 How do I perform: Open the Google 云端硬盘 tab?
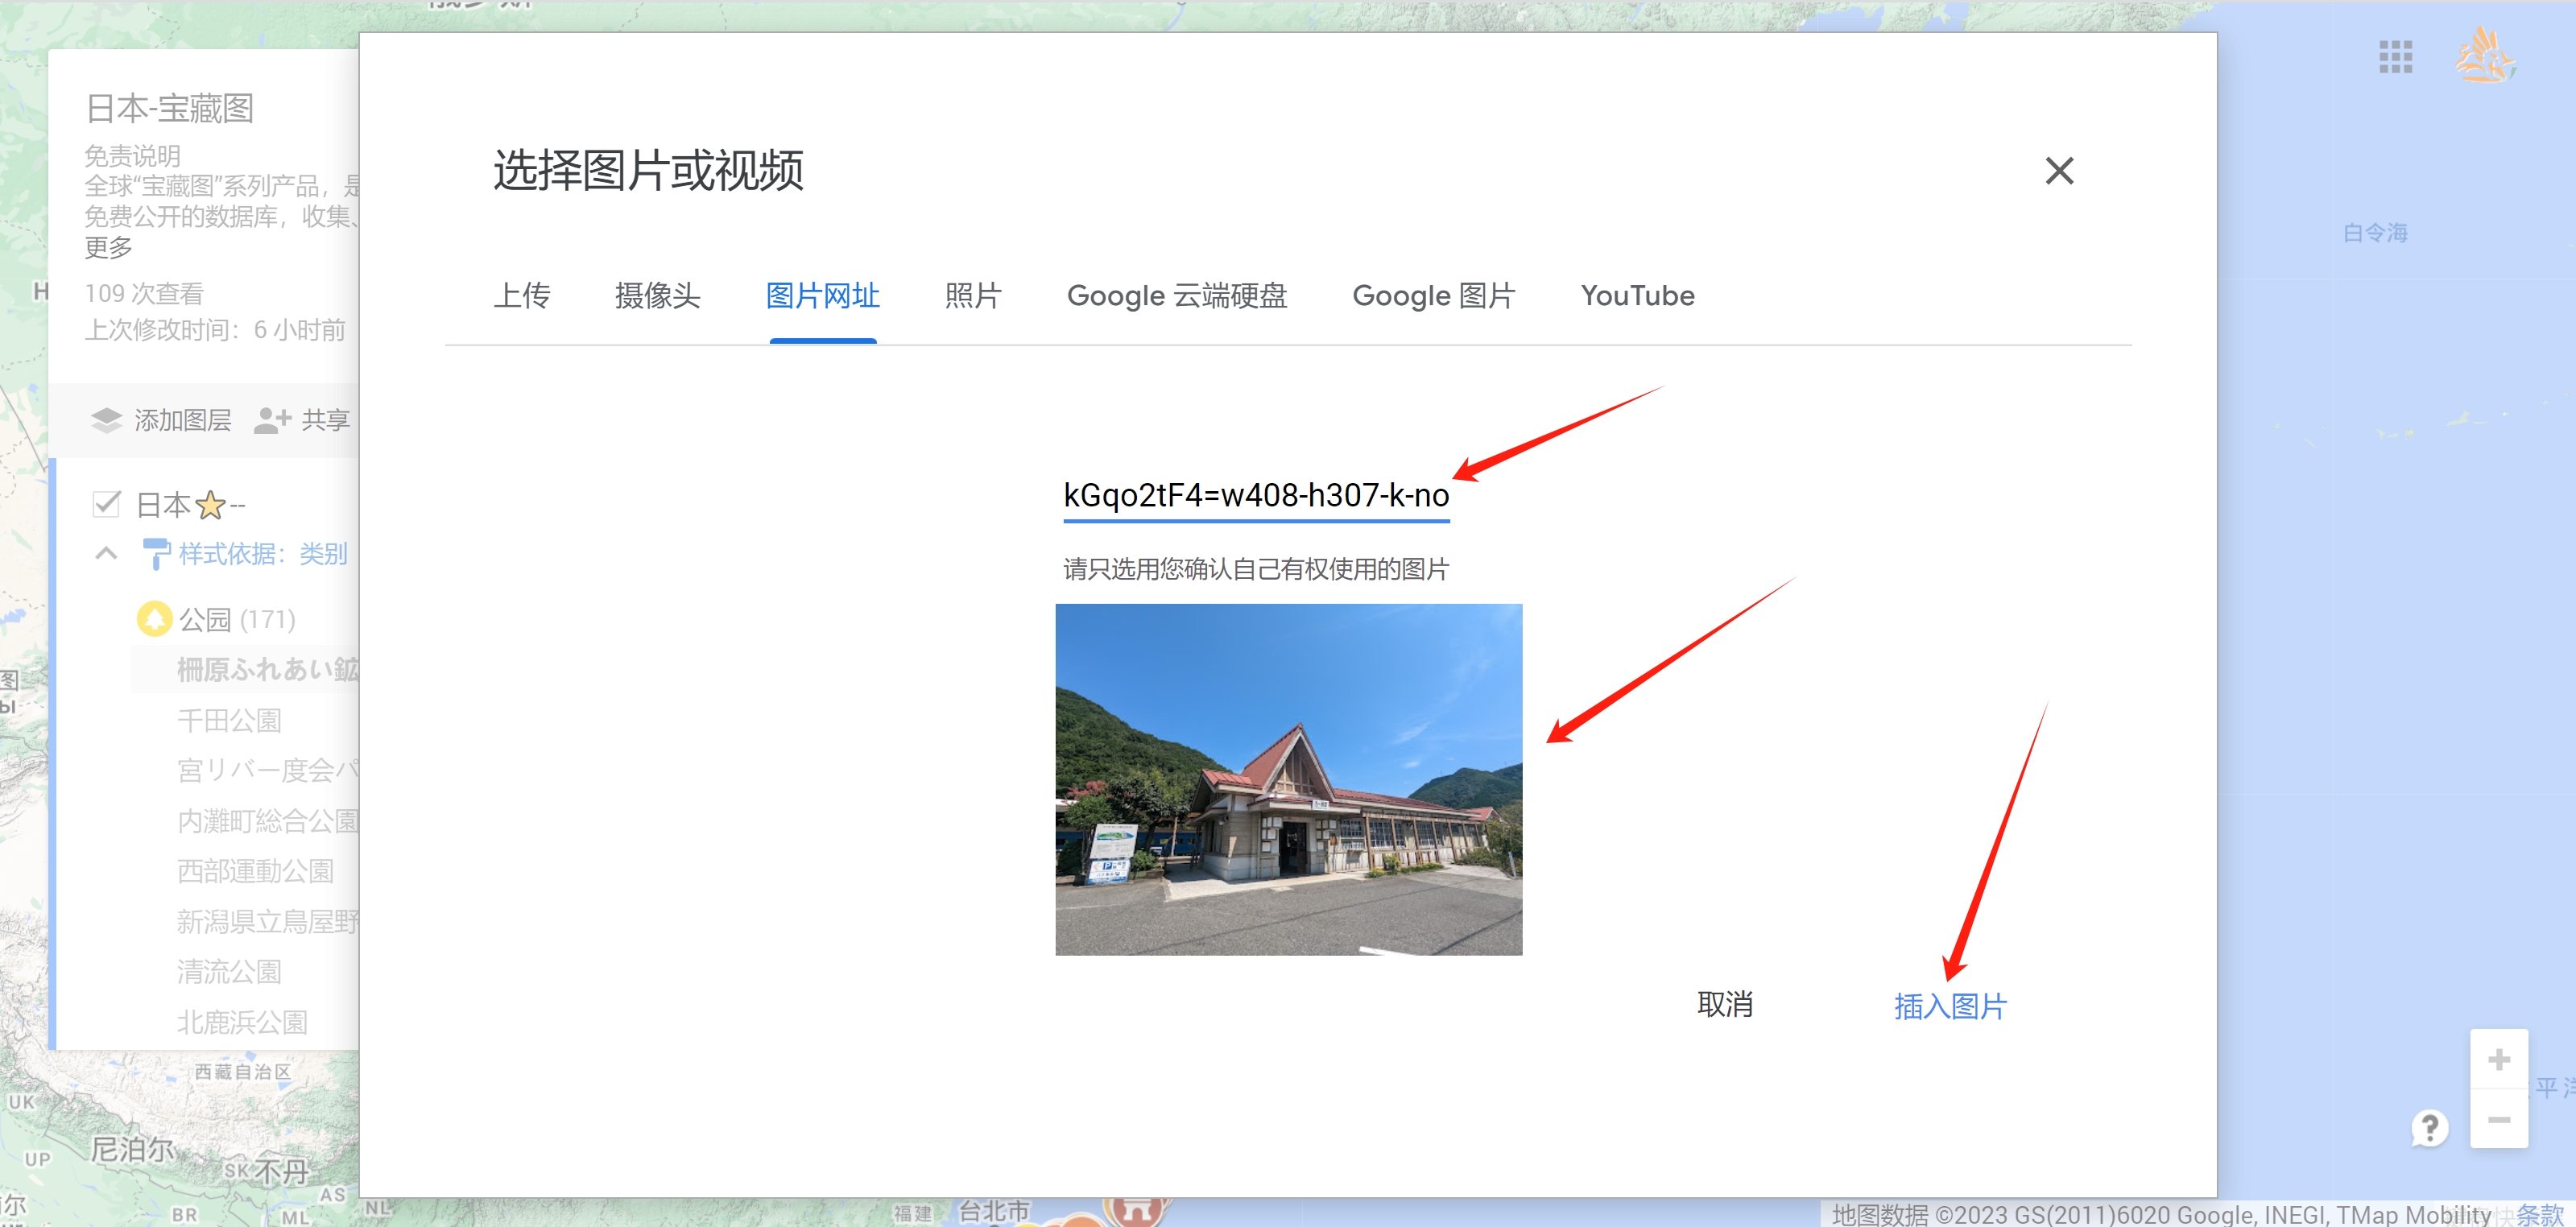[1176, 296]
